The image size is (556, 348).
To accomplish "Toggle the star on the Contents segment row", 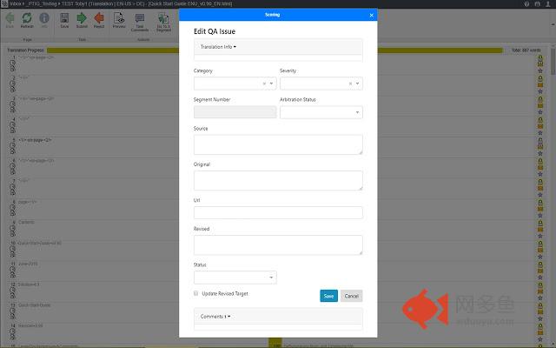I will [540, 236].
